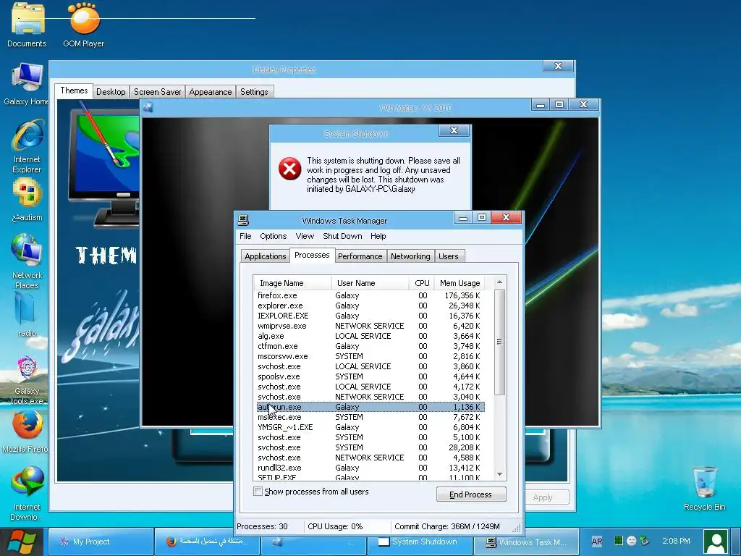The height and width of the screenshot is (556, 741).
Task: Select the YMSGR_~1.EXE process row
Action: 370,427
